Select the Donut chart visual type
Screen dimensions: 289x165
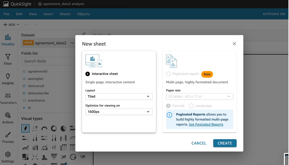pos(54,128)
